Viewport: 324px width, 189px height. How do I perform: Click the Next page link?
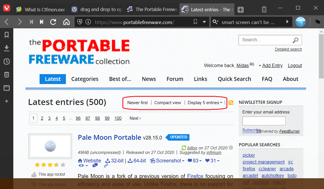135,118
